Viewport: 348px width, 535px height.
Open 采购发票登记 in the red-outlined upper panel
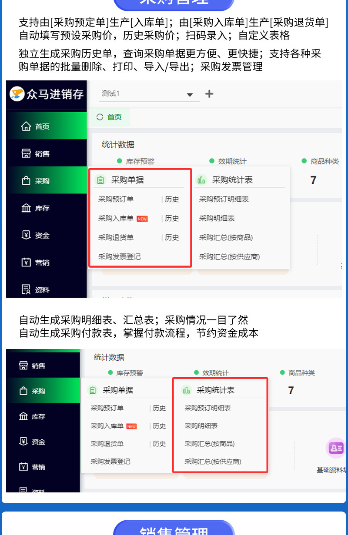tap(120, 257)
